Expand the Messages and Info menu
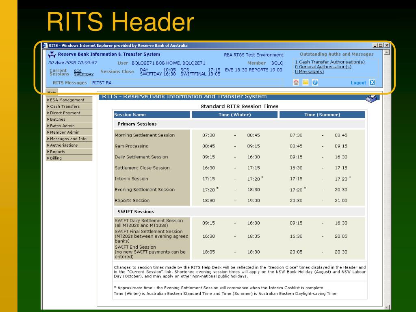 (69, 139)
